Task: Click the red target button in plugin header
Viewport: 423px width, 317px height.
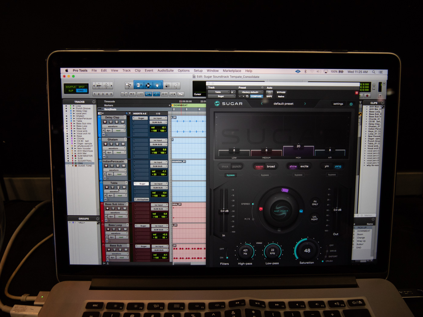Action: pos(357,93)
